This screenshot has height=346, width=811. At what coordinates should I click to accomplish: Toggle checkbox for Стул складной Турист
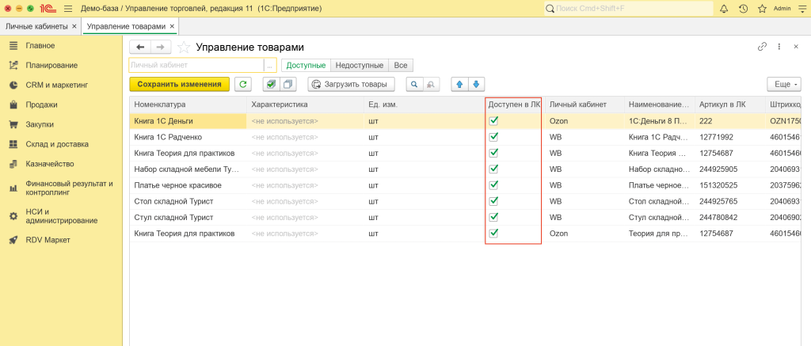pyautogui.click(x=493, y=217)
